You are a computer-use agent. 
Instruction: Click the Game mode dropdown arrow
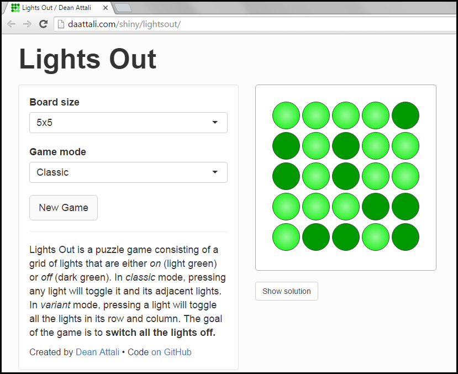click(x=214, y=172)
